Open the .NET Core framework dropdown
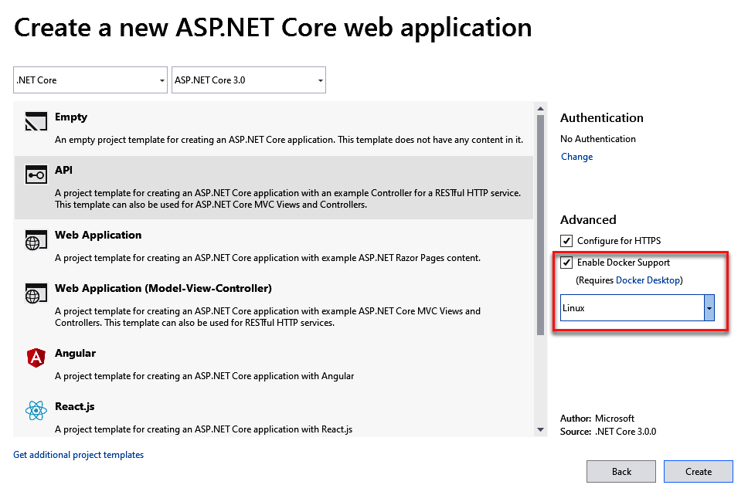This screenshot has height=495, width=748. pos(90,80)
